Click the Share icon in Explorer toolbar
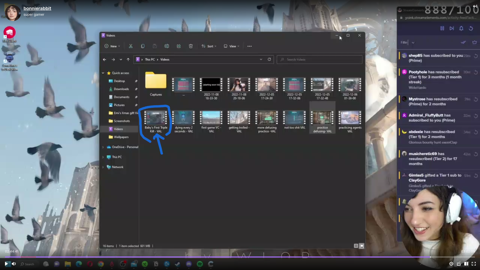The width and height of the screenshot is (480, 270). click(x=179, y=46)
